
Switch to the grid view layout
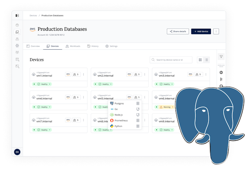(x=200, y=60)
